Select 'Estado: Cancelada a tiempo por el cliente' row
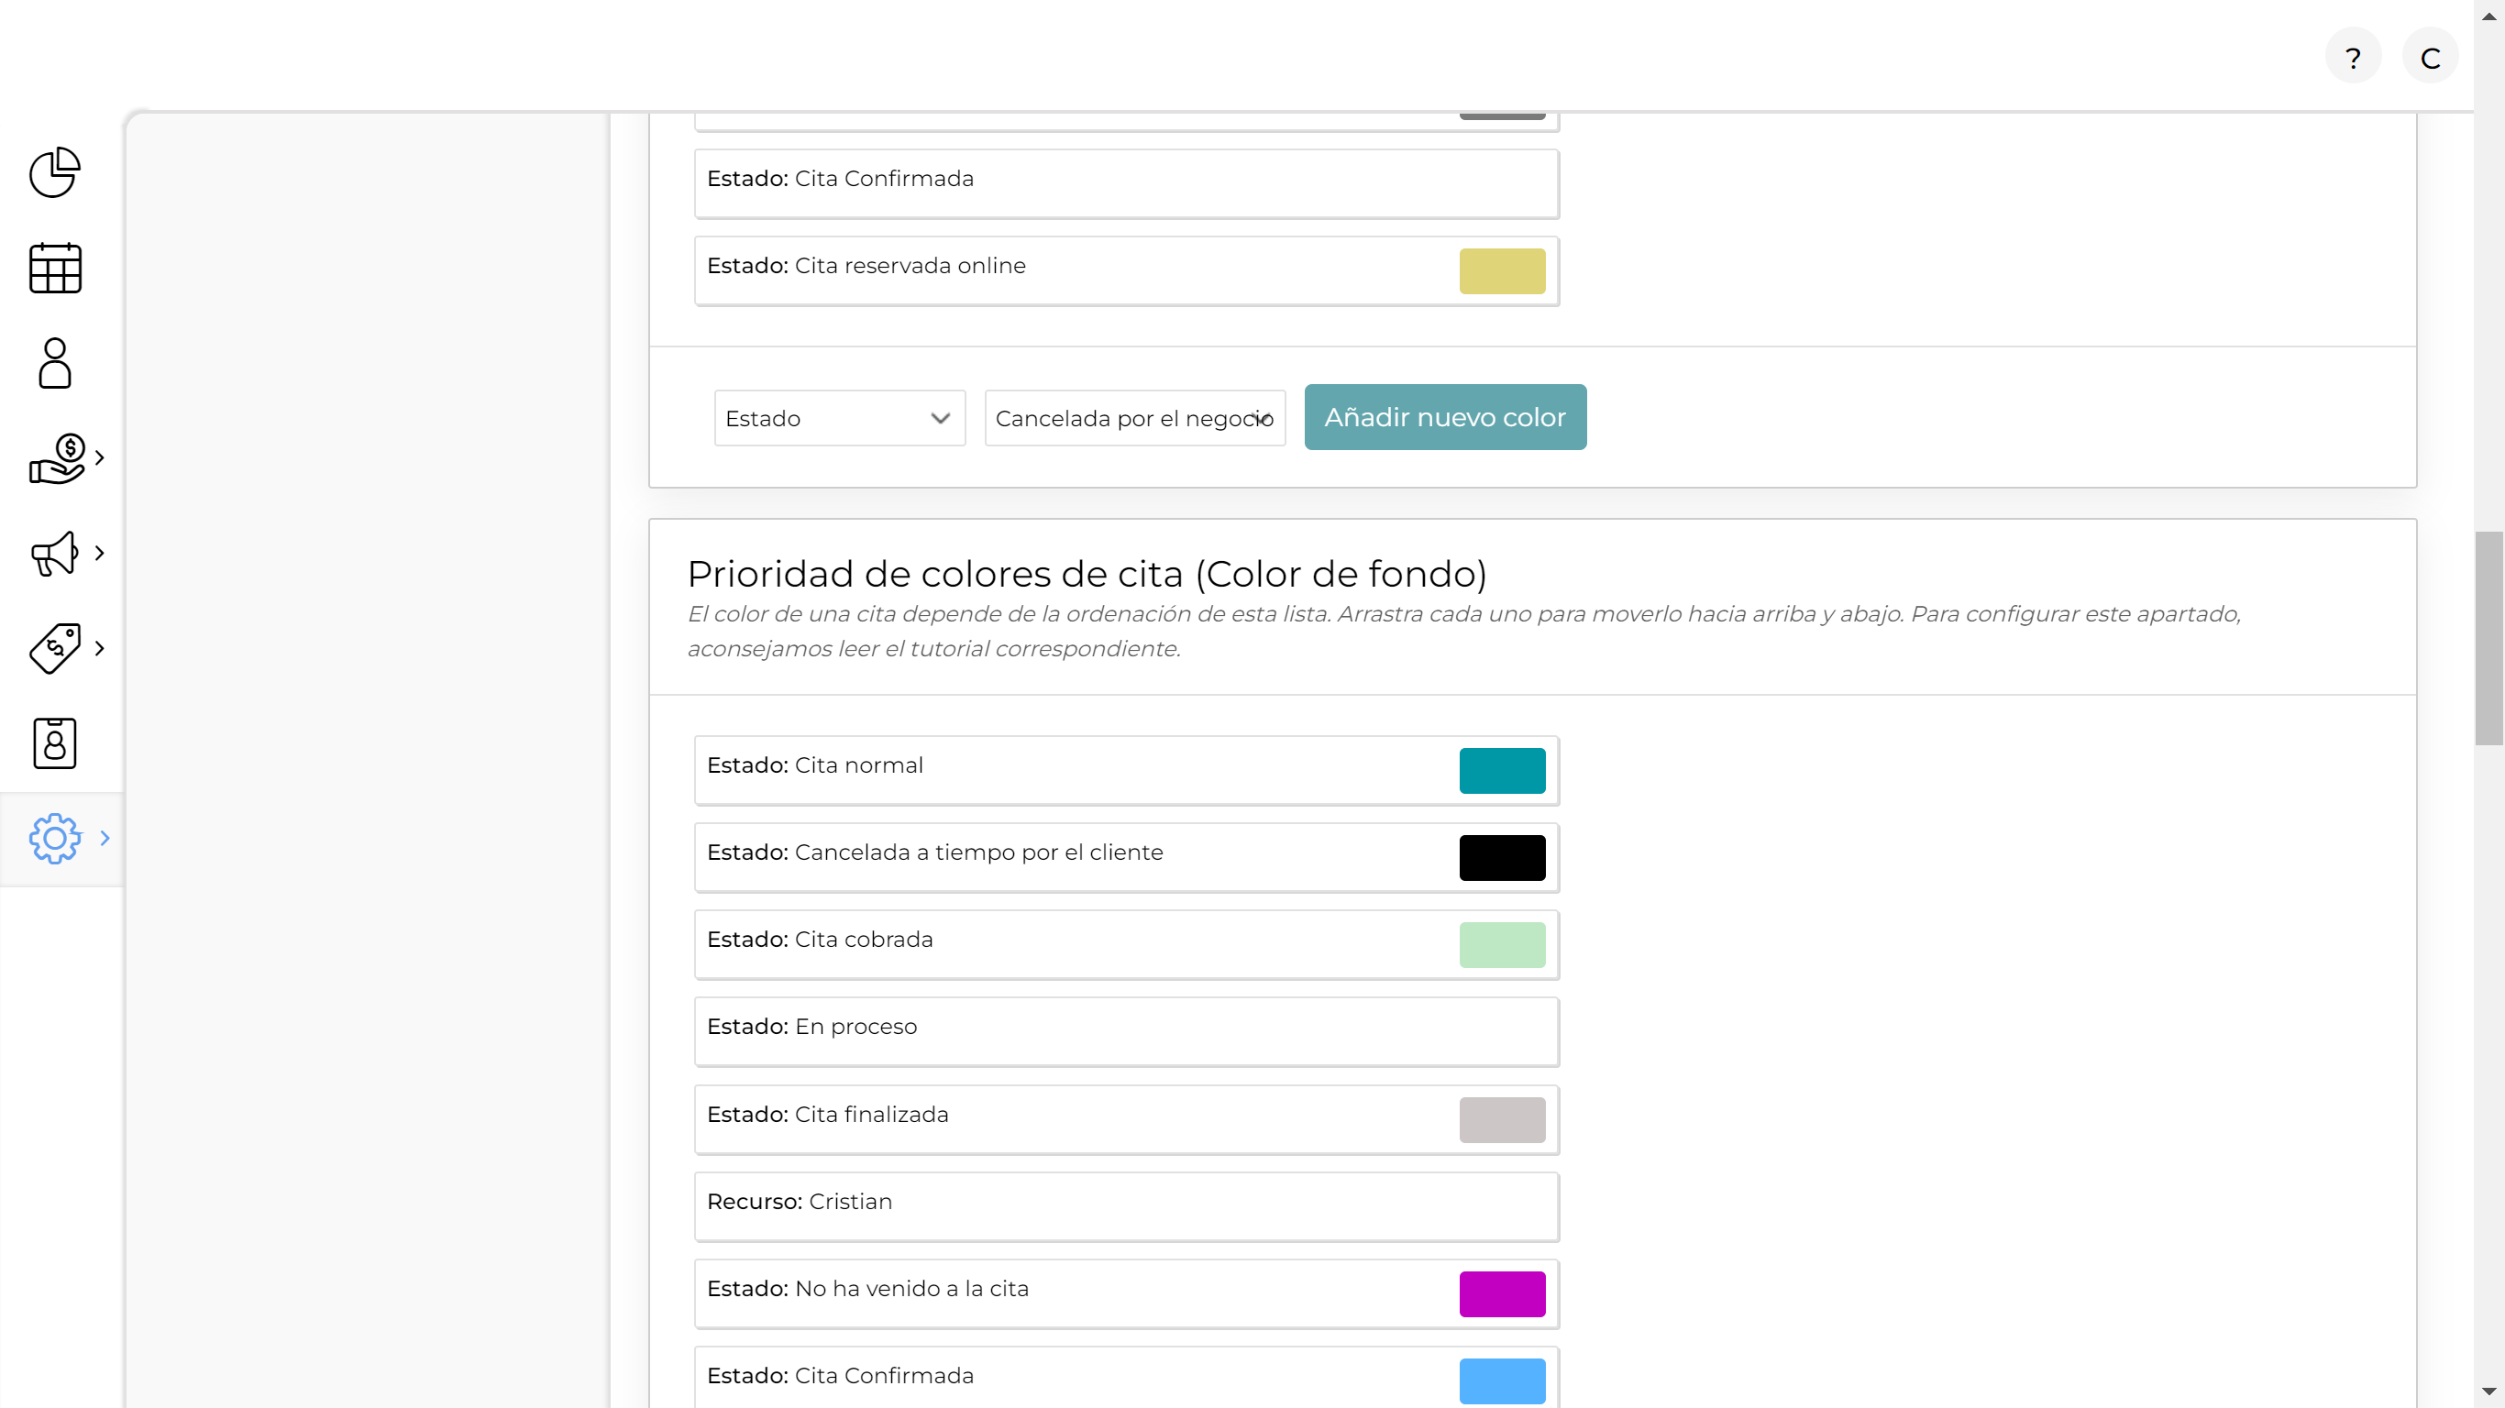2505x1408 pixels. tap(1126, 859)
